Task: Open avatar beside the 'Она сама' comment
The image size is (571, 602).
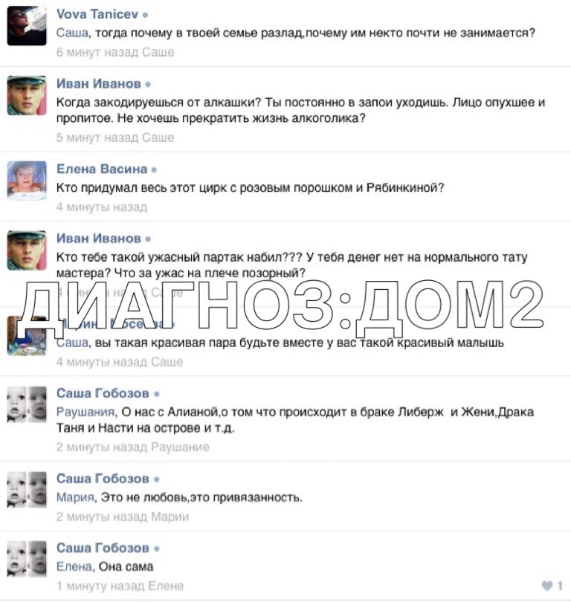Action: [27, 560]
